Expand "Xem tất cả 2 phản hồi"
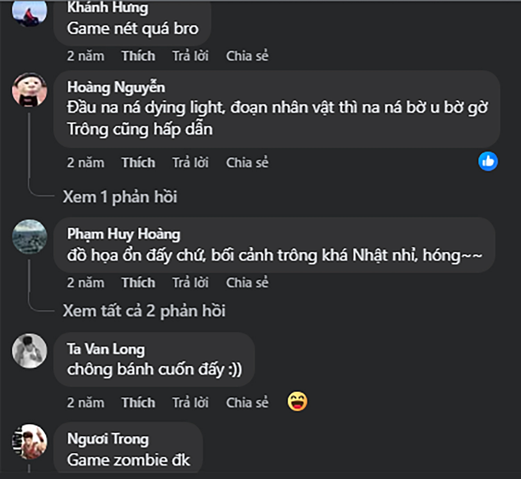 [144, 311]
